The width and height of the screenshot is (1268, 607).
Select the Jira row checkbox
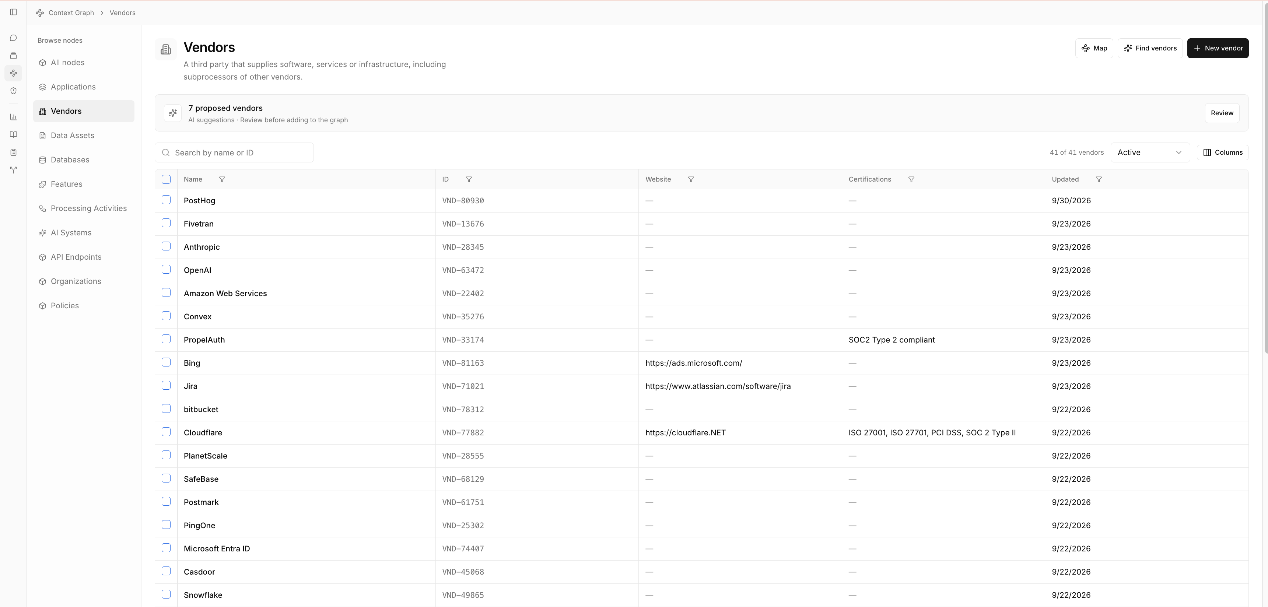pos(166,386)
